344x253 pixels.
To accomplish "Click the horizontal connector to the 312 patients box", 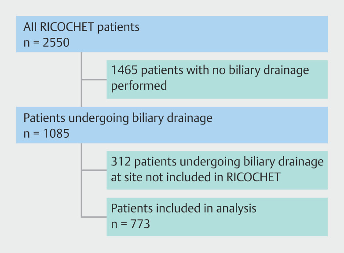I will pos(93,171).
